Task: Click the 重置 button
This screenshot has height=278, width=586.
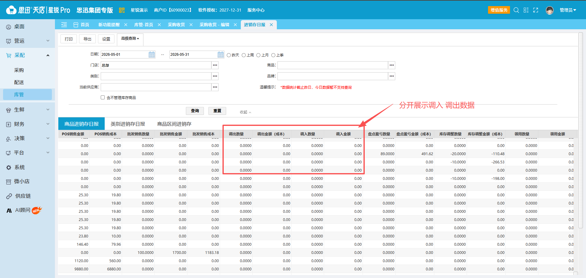Action: pyautogui.click(x=217, y=111)
